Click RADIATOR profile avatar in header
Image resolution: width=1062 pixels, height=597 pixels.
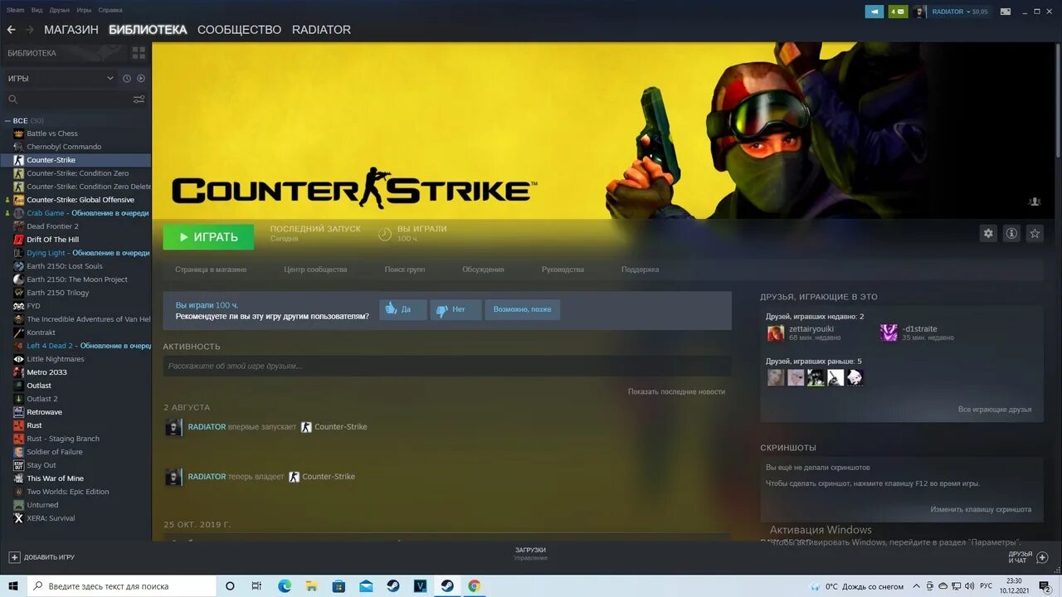[919, 12]
